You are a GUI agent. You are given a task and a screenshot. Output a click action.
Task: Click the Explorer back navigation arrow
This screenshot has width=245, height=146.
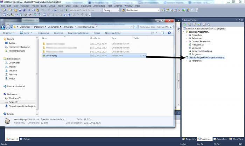coord(3,27)
